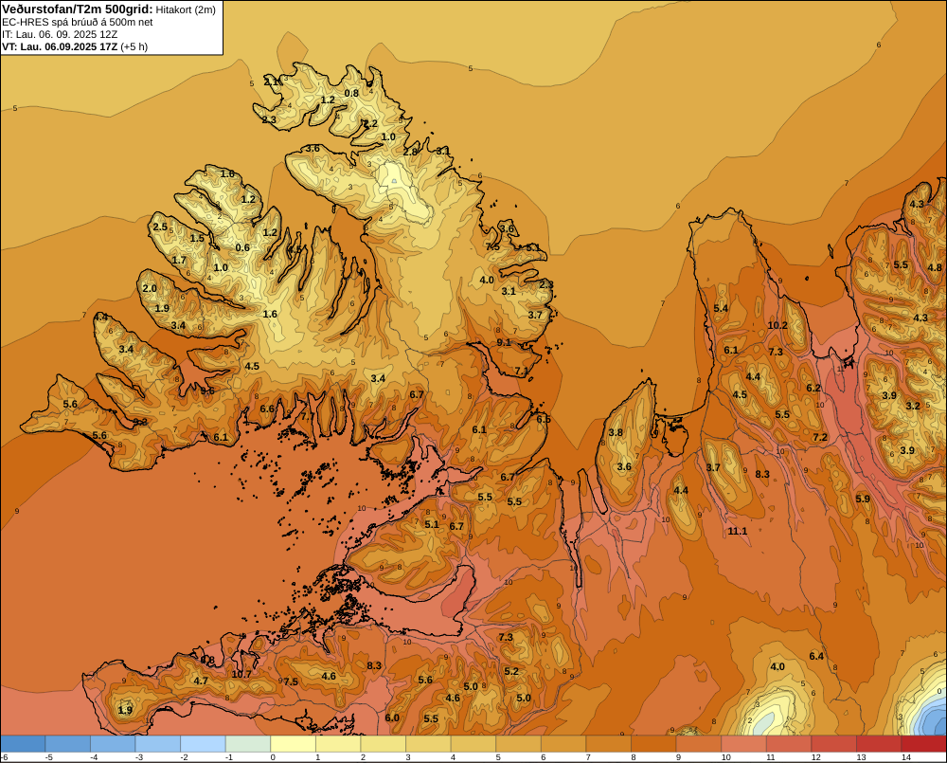Click the legend swatch between 1 and 2
The image size is (947, 763).
[338, 744]
